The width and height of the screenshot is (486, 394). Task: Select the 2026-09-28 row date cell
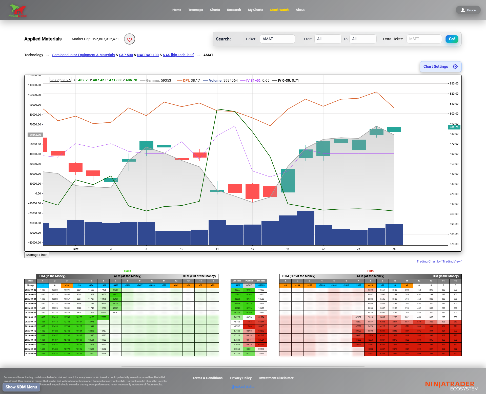pos(30,290)
